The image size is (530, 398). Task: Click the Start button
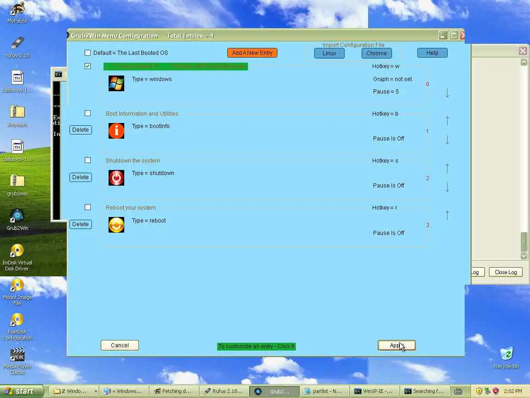(x=21, y=391)
